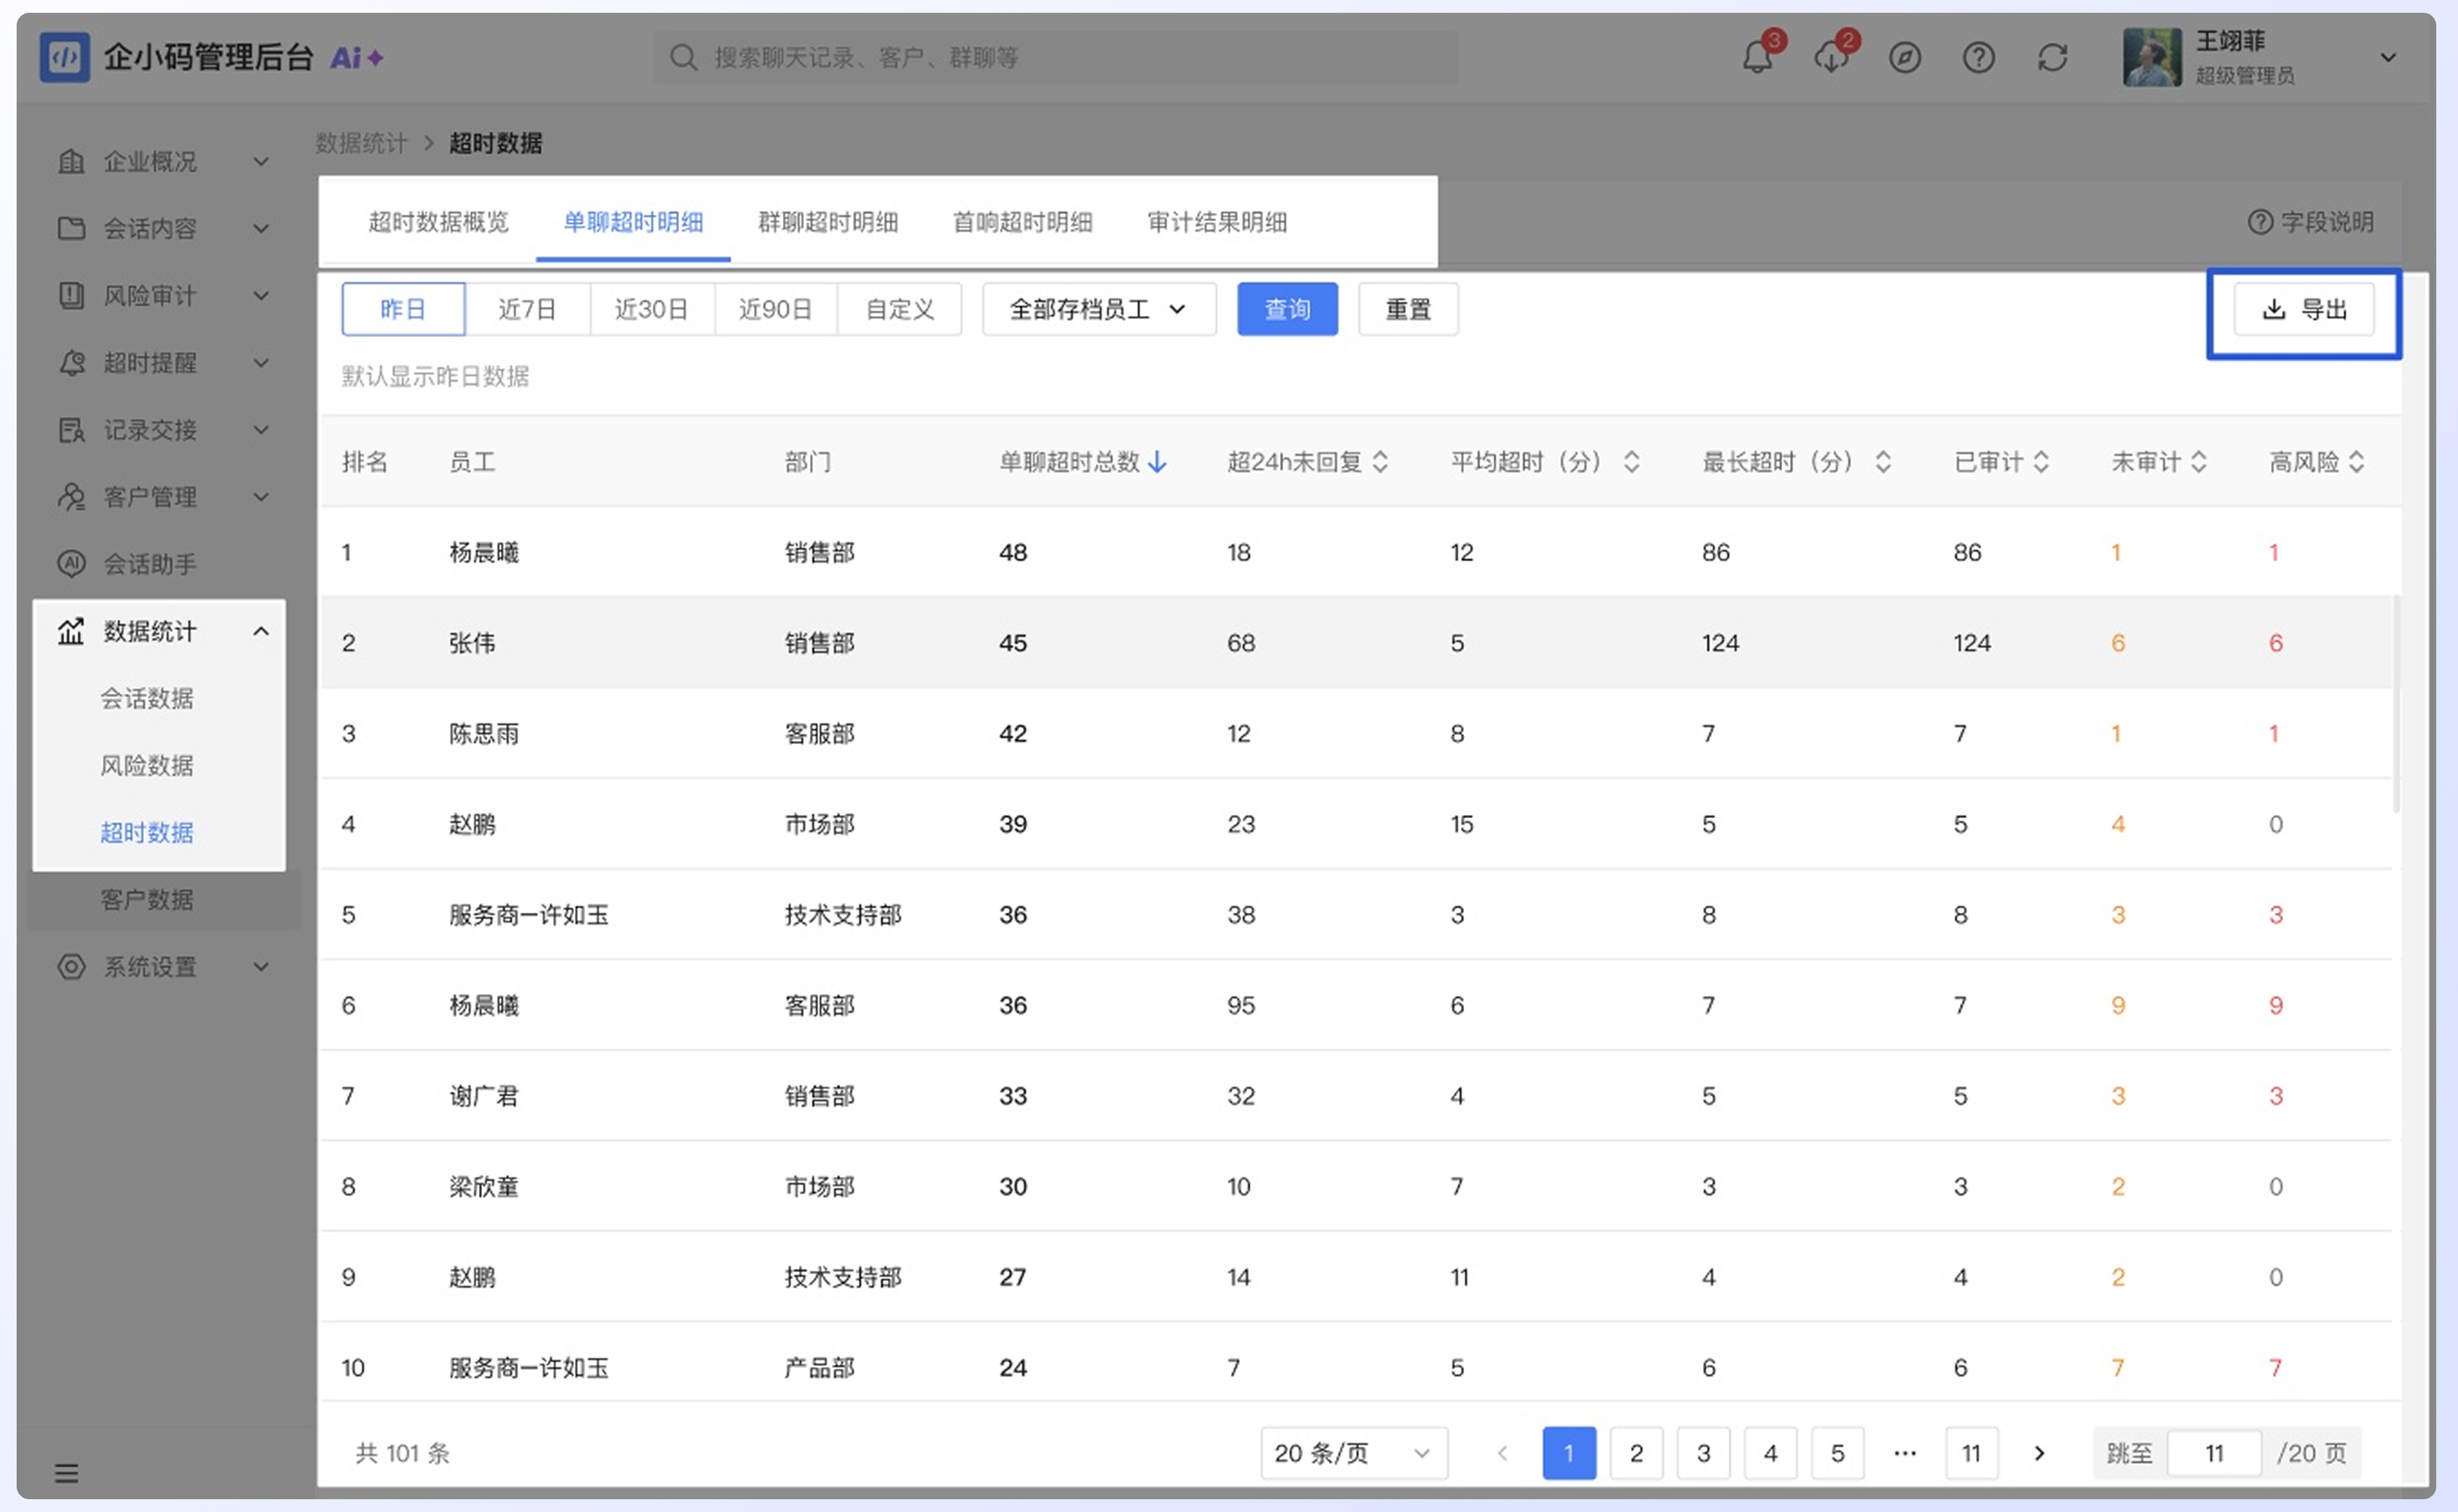Select 自定义 date range

pos(899,309)
